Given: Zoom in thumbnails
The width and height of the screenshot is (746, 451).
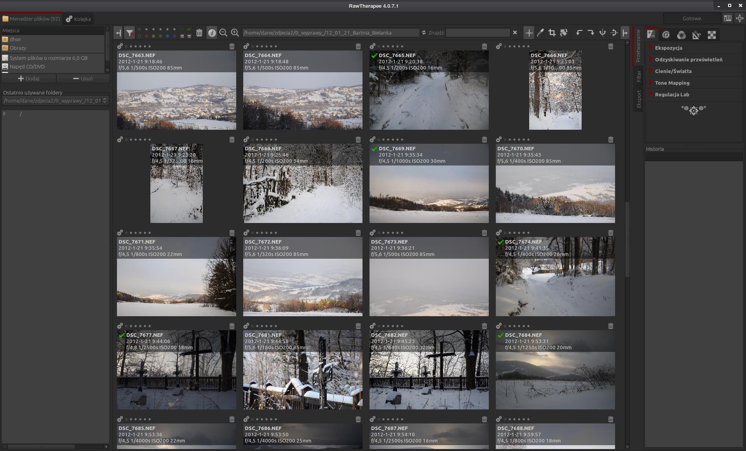Looking at the screenshot, I should [235, 33].
